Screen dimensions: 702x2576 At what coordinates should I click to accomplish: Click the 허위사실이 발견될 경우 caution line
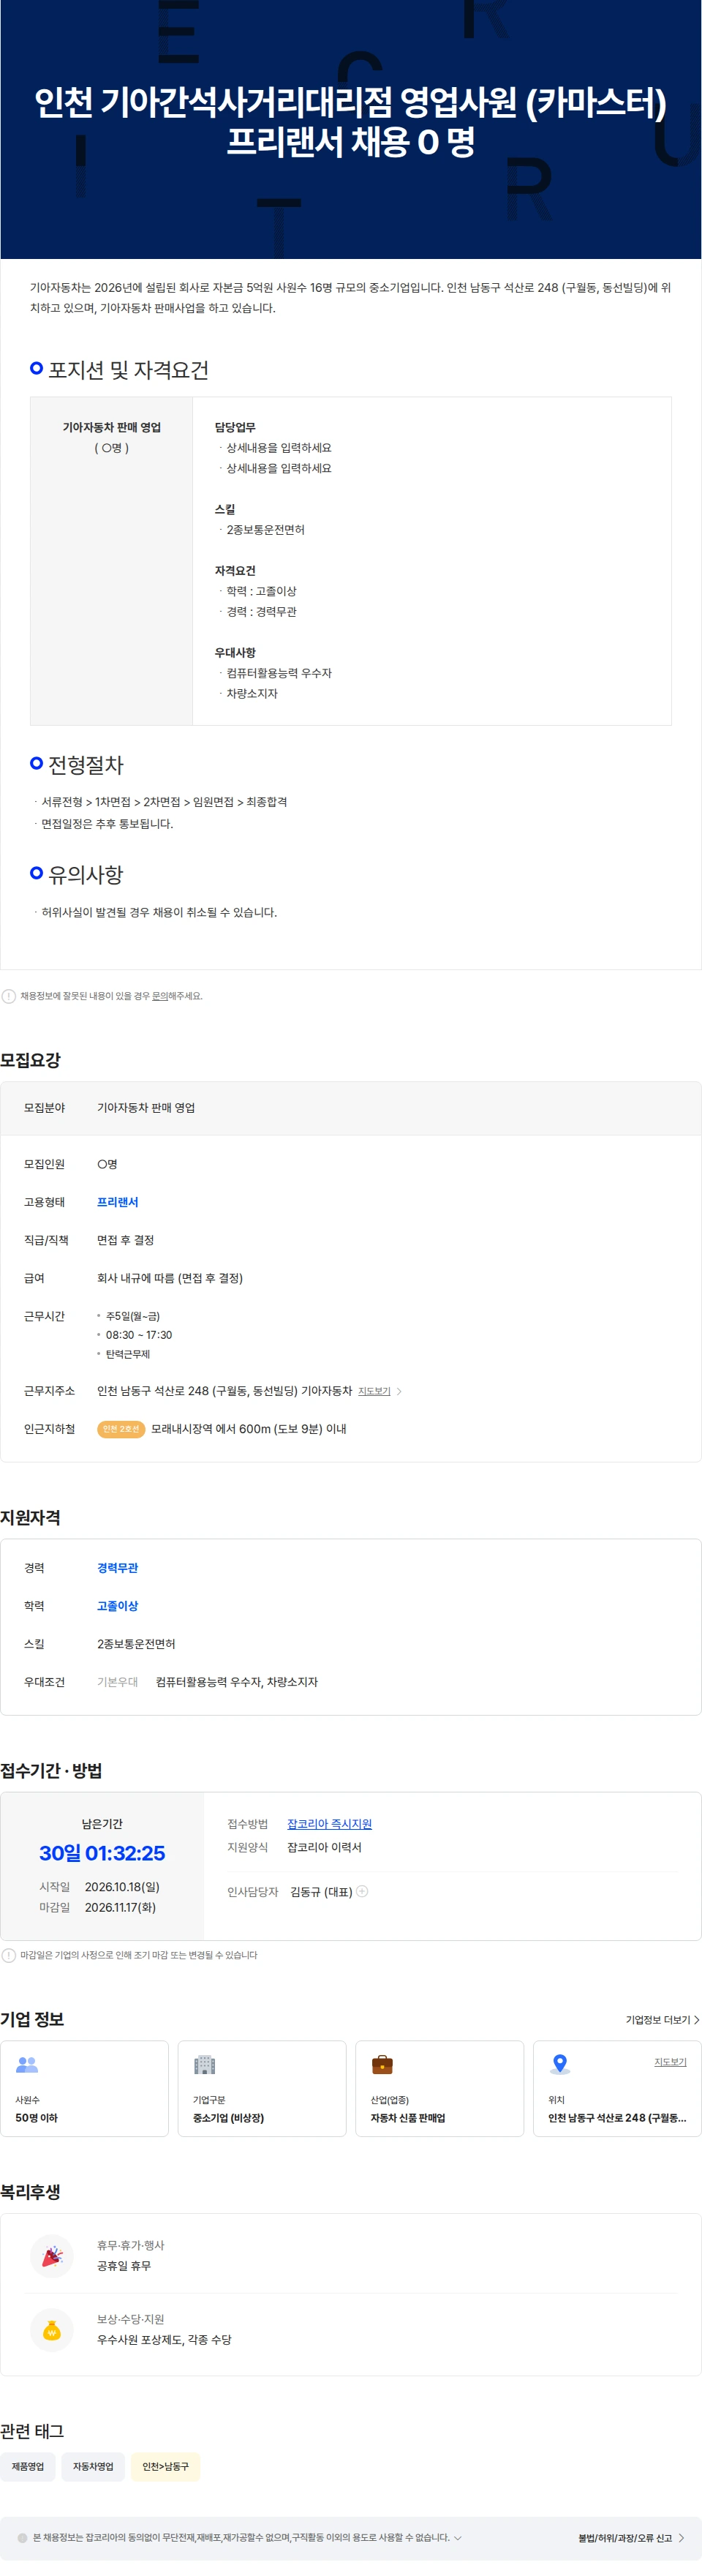point(159,912)
